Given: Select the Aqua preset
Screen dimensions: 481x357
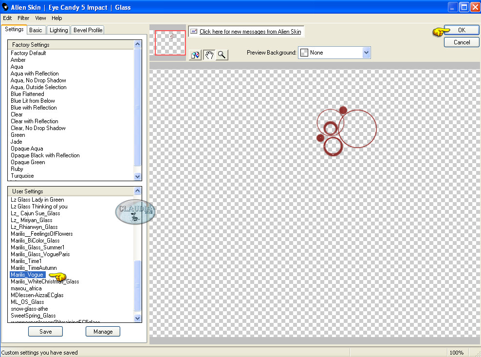Looking at the screenshot, I should click(17, 67).
